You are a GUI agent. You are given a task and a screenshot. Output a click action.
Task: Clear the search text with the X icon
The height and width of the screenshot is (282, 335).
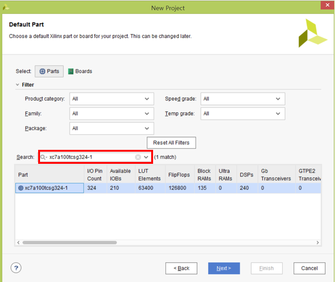(x=138, y=157)
